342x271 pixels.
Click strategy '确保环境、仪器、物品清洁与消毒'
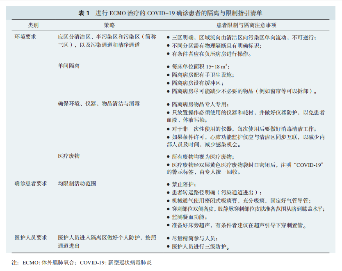99,103
